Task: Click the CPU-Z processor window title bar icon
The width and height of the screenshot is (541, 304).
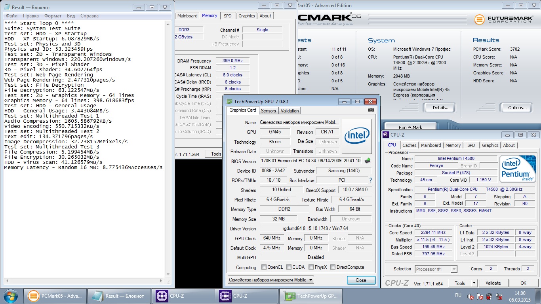Action: [x=386, y=135]
